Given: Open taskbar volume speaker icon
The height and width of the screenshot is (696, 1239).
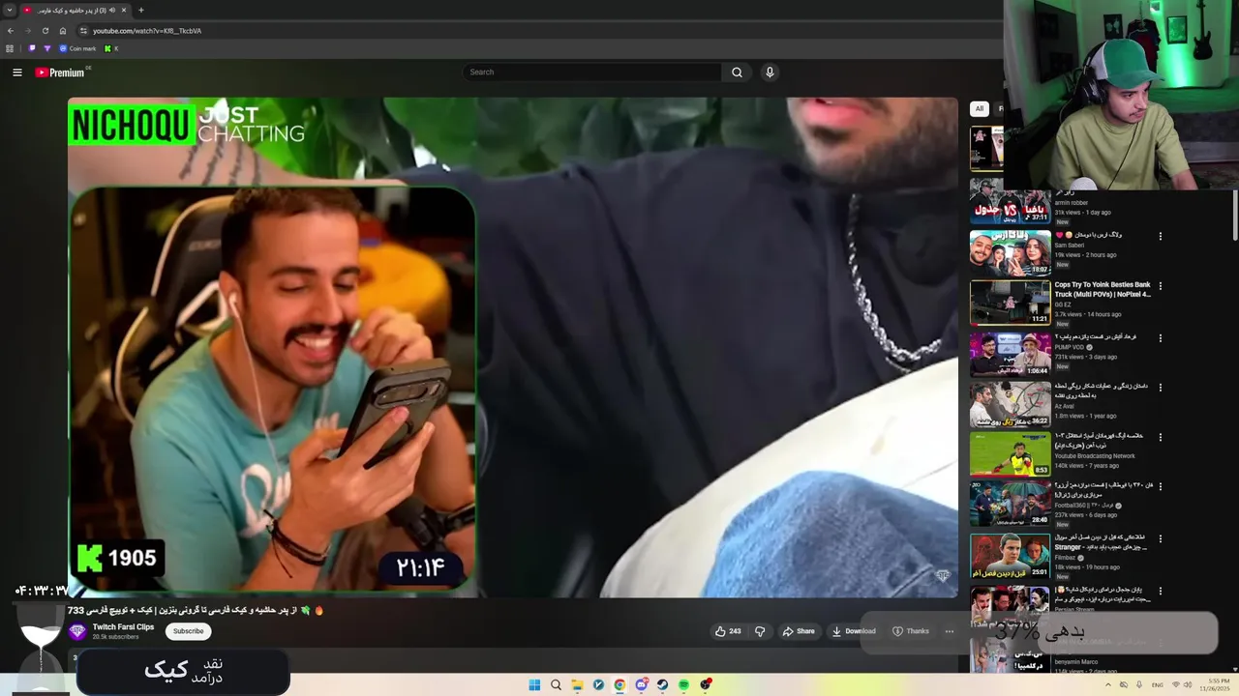Looking at the screenshot, I should point(1188,684).
